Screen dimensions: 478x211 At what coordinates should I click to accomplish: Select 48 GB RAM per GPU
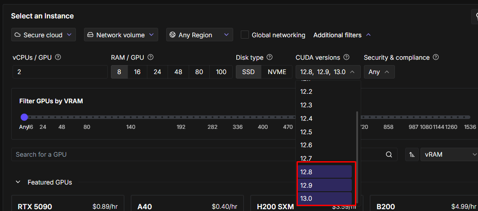[x=178, y=72]
